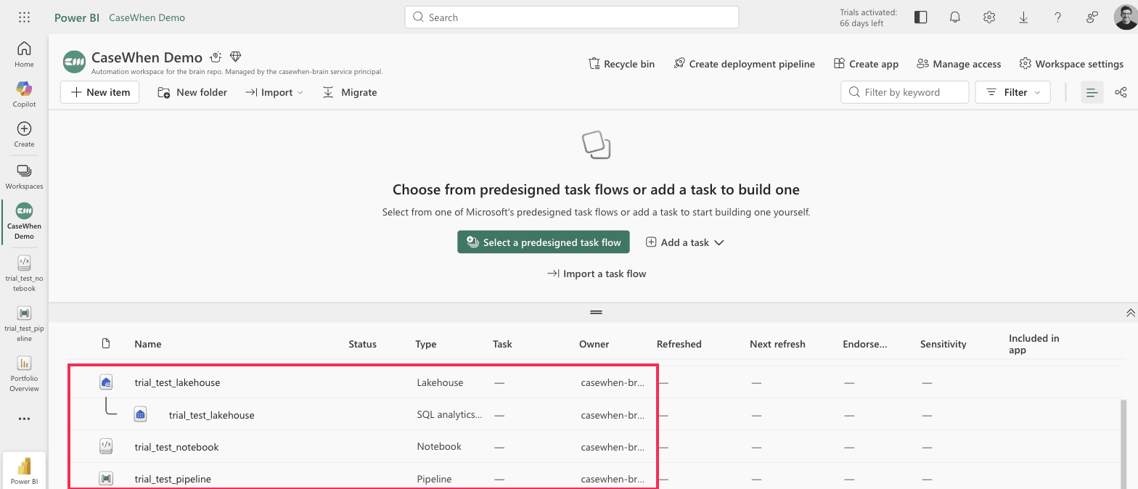
Task: Click the workspace diamond capacity icon
Action: 235,57
